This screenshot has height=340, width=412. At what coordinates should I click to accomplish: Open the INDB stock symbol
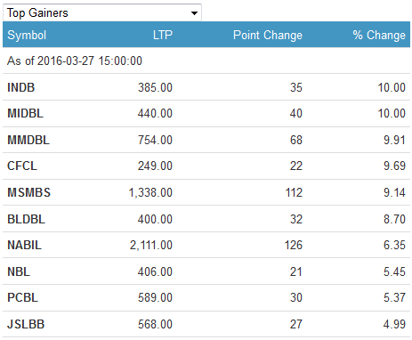click(x=21, y=87)
